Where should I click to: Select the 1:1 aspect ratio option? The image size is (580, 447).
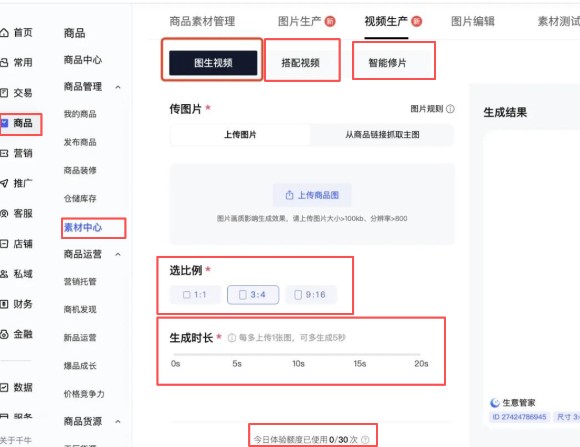pyautogui.click(x=195, y=295)
